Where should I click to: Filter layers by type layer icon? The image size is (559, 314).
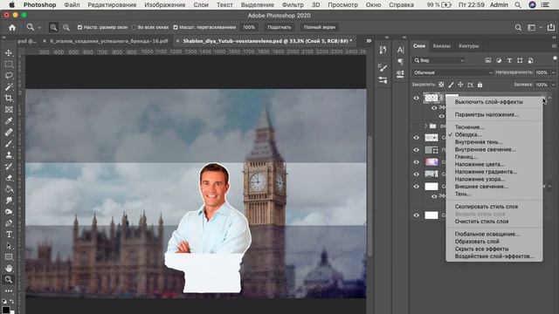[x=509, y=60]
